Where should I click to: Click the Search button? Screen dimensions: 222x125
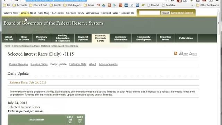pos(166,13)
